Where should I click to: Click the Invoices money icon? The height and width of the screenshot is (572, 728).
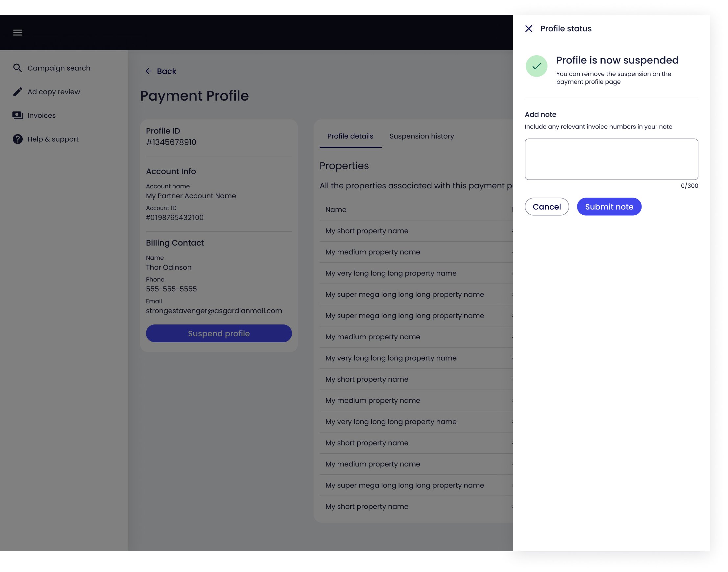[x=17, y=115]
